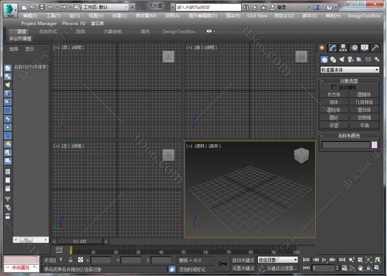Switch to the 建模 ribbon tab
Image resolution: width=387 pixels, height=276 pixels.
(22, 31)
